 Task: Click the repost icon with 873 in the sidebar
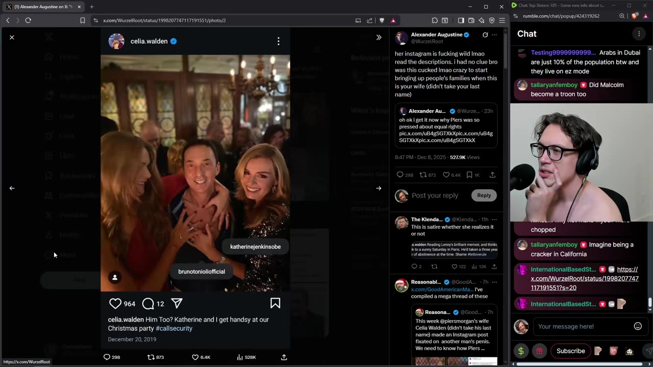coord(422,175)
